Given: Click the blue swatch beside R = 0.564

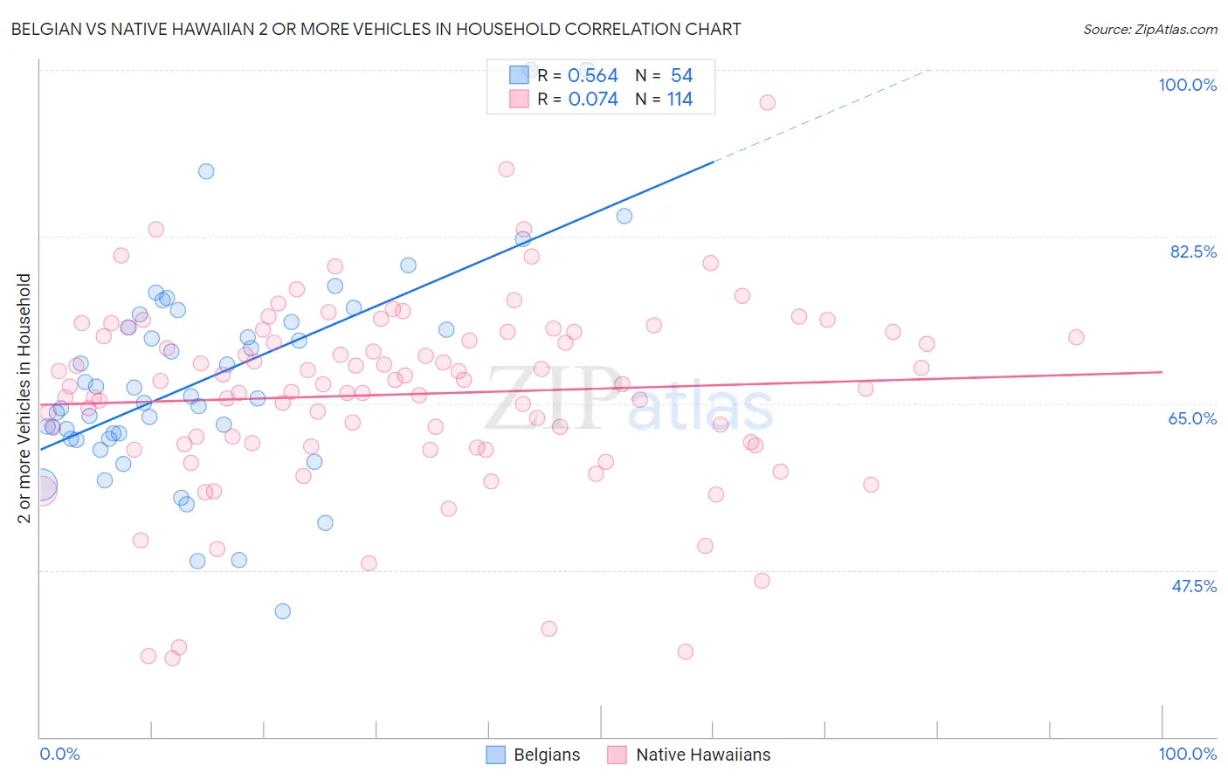Looking at the screenshot, I should pyautogui.click(x=520, y=75).
